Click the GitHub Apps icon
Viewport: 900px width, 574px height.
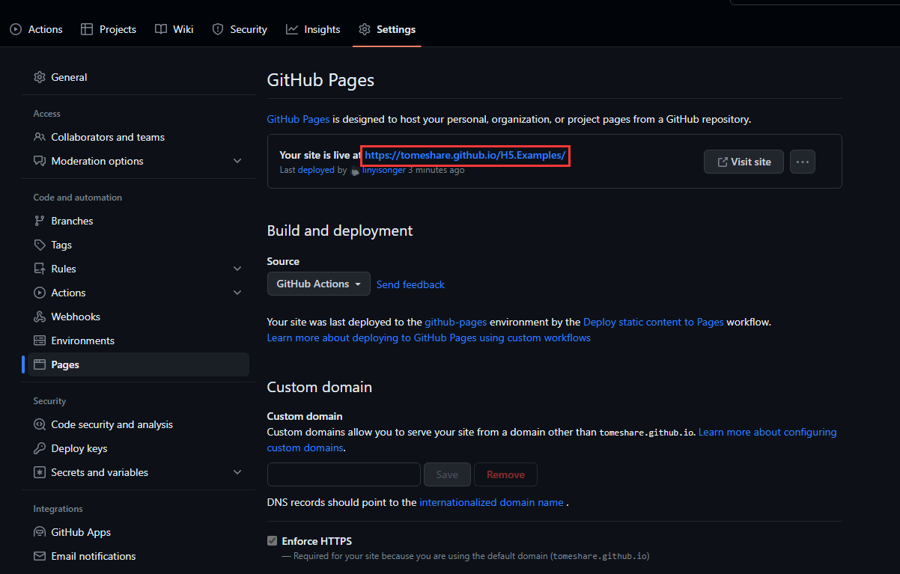pos(40,532)
